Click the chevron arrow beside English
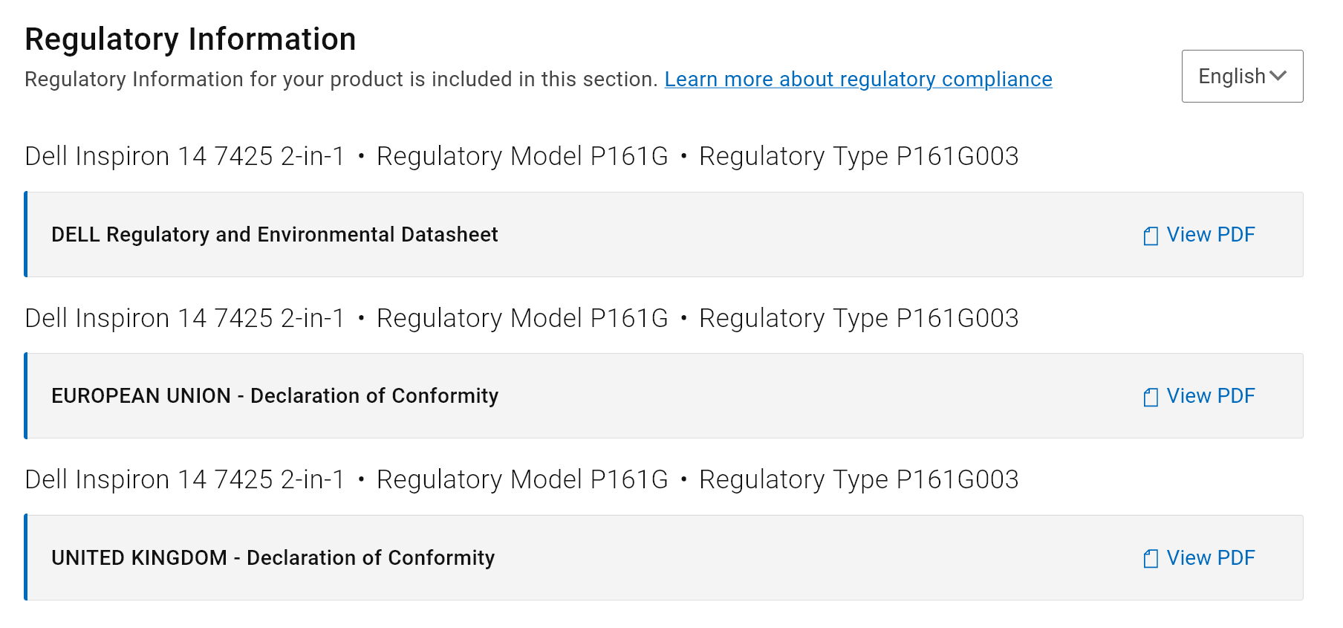The height and width of the screenshot is (628, 1343). tap(1278, 76)
